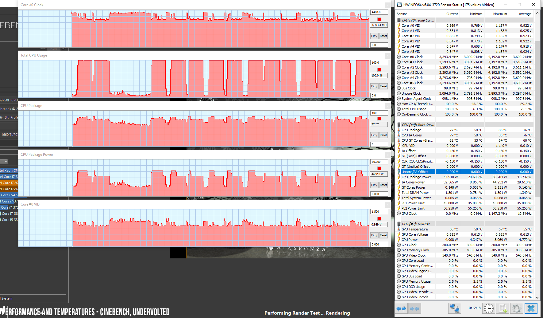
Task: Open the dropdown arrow in Cinebench left panel
Action: [6, 162]
